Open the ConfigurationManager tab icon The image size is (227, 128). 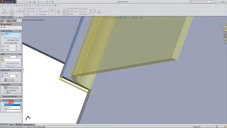[9, 21]
